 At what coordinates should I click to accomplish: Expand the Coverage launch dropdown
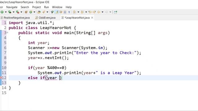coord(13,12)
